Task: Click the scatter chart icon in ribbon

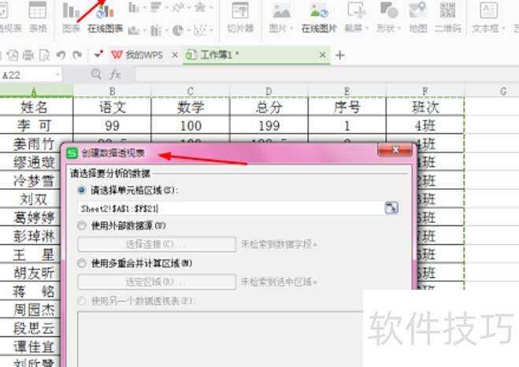Action: coord(200,31)
